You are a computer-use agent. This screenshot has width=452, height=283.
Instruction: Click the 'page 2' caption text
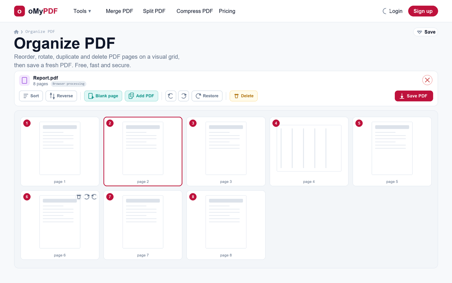143,181
